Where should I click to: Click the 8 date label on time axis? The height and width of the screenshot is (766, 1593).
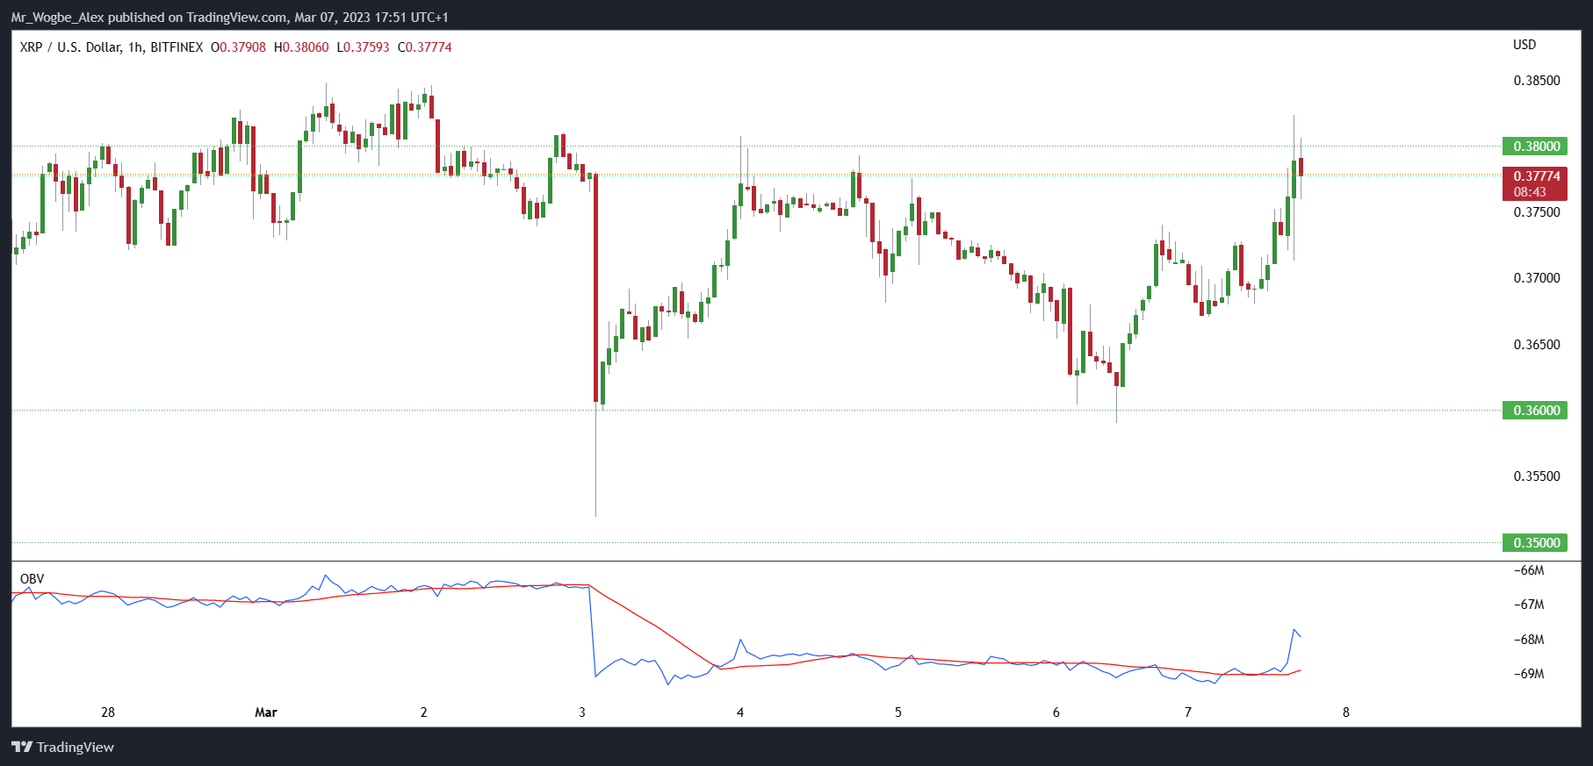pyautogui.click(x=1346, y=712)
